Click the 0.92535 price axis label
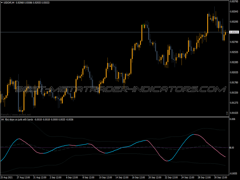The image size is (240, 180). point(234,52)
